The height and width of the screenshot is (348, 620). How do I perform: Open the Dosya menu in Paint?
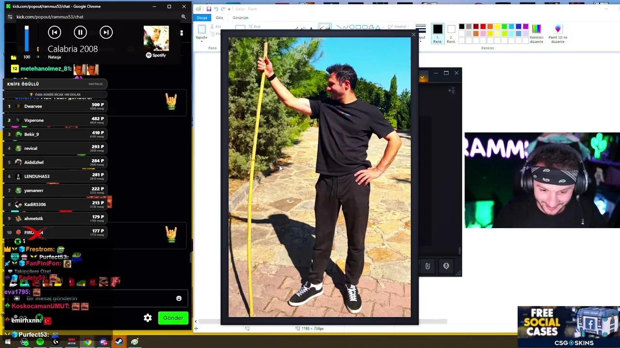(x=202, y=18)
